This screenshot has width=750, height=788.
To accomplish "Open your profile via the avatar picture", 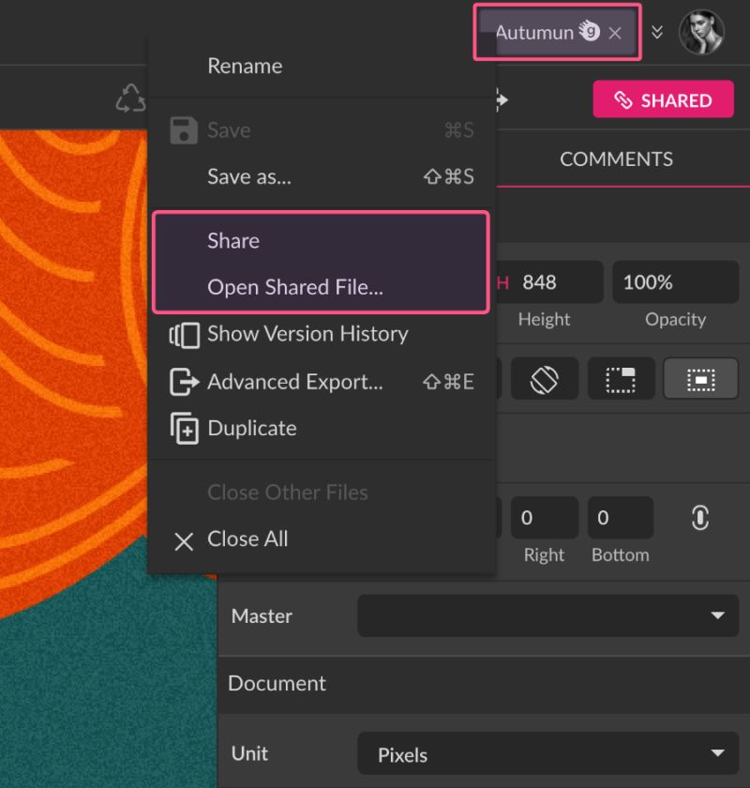I will pos(701,31).
